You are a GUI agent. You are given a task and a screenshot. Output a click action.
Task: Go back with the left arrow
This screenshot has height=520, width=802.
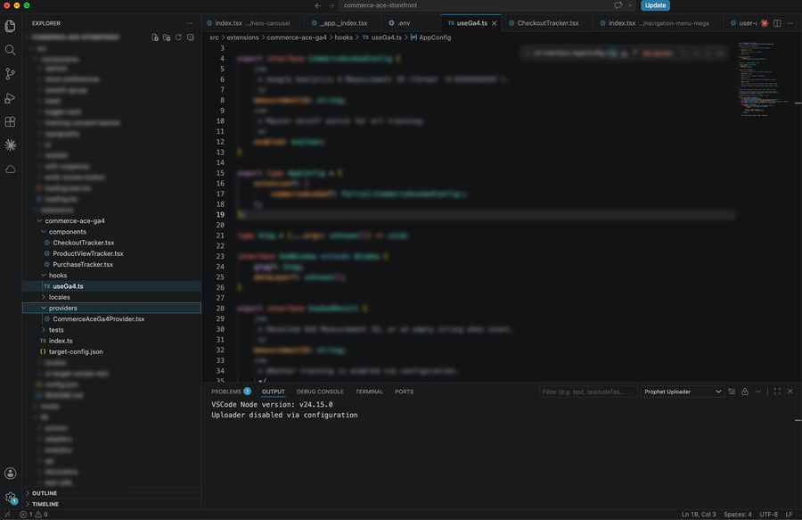(x=318, y=5)
